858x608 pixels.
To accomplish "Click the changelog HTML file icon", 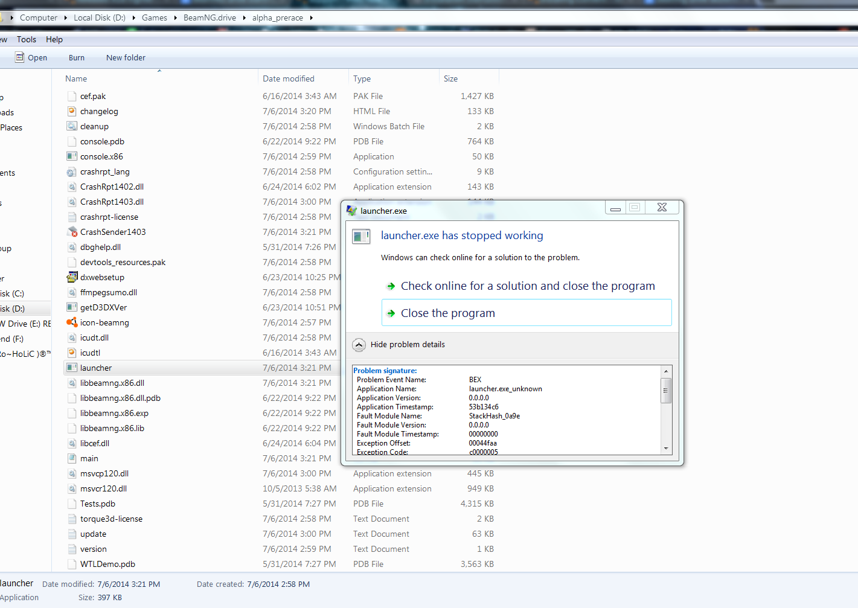I will (x=72, y=111).
